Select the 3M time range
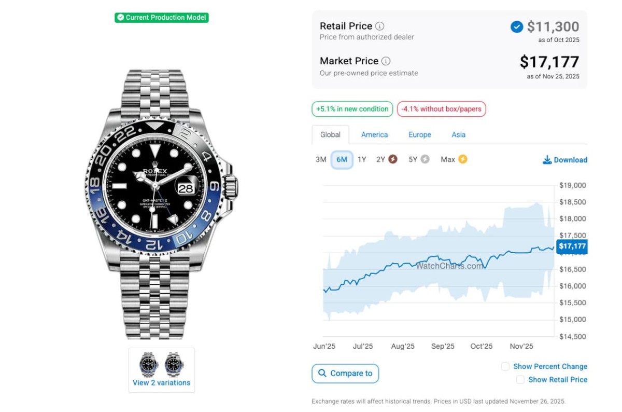 pyautogui.click(x=321, y=159)
